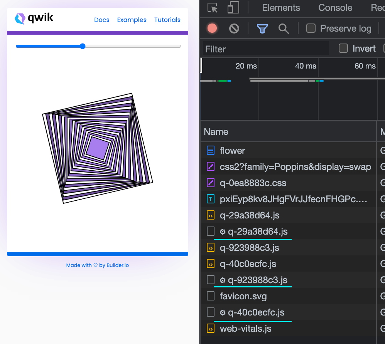The image size is (385, 344).
Task: Tick the box beside favicon.svg
Action: pos(210,296)
